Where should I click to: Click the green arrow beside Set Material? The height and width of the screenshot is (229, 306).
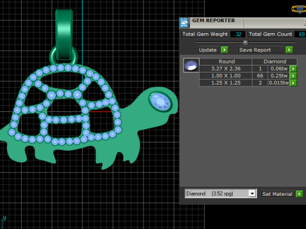click(x=299, y=194)
